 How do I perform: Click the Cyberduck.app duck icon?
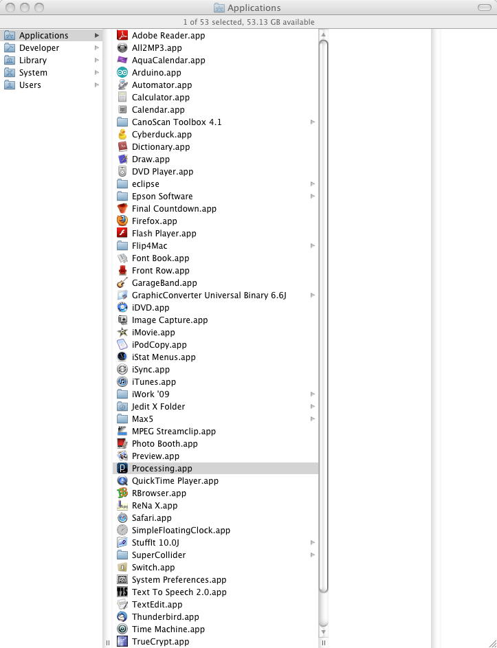[x=122, y=134]
